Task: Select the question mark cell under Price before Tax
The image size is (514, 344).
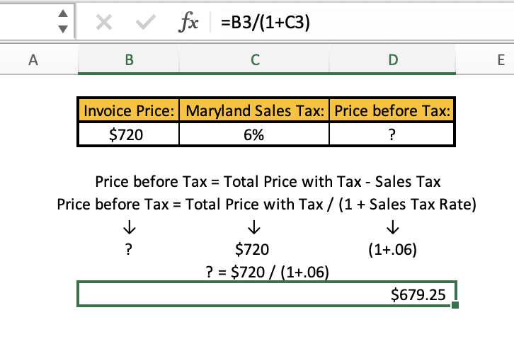Action: (392, 134)
